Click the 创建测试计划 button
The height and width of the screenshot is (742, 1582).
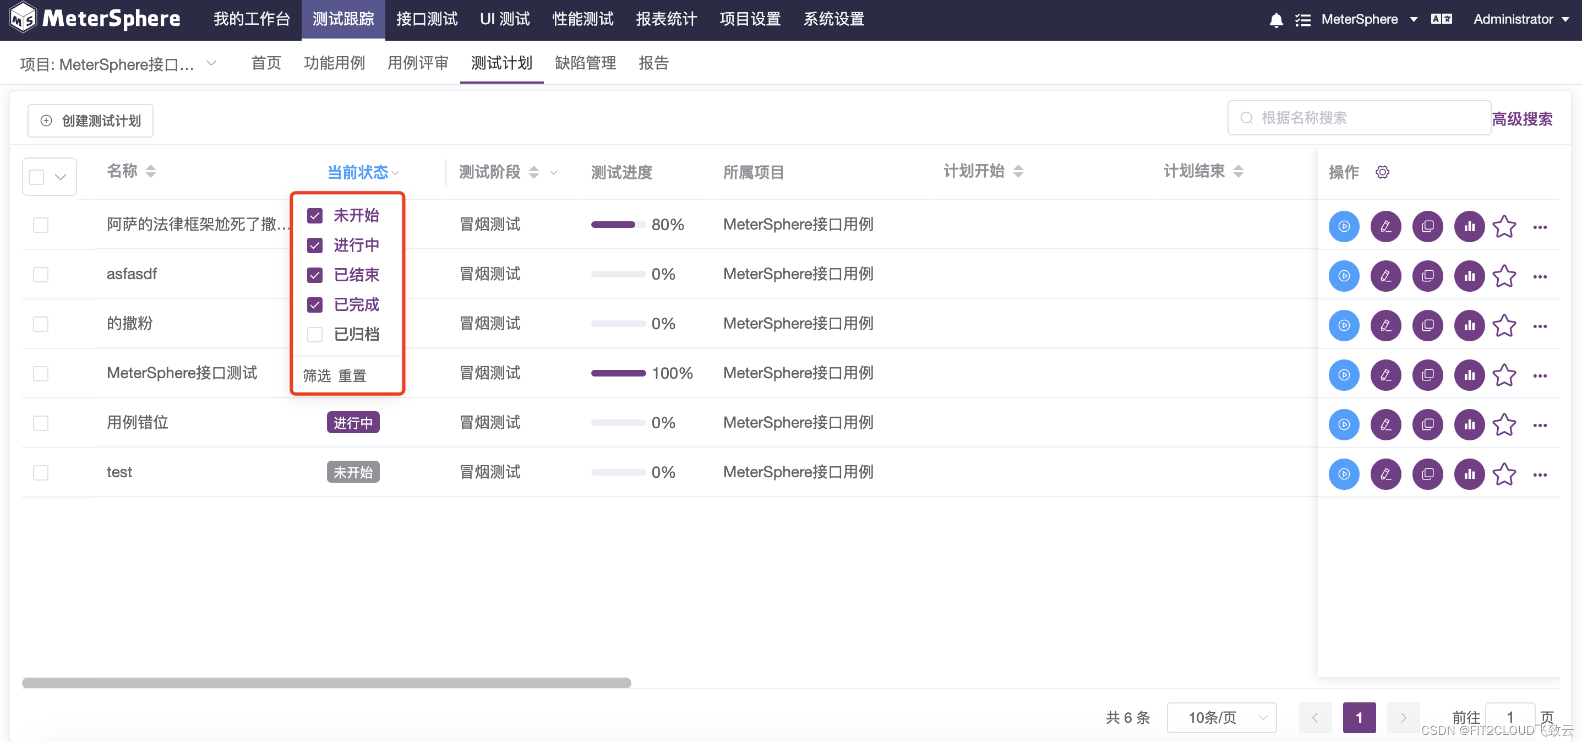90,121
